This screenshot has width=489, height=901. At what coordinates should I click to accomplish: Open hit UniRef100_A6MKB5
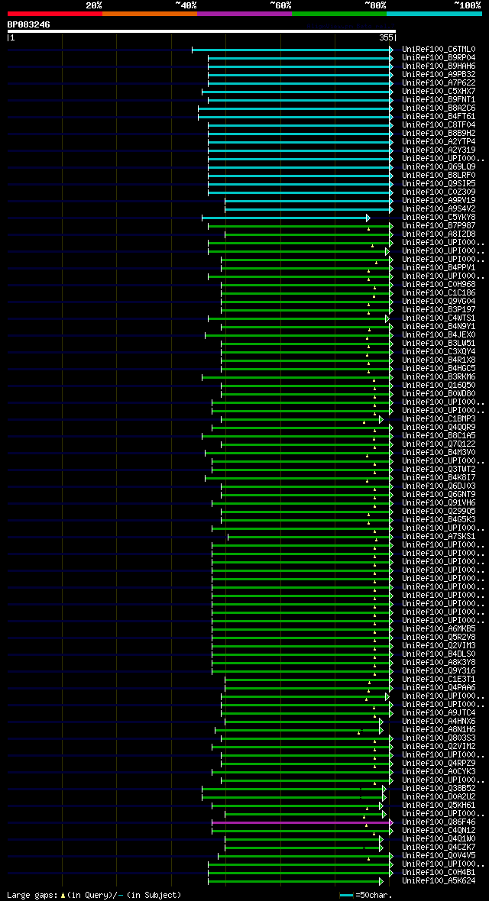(439, 628)
